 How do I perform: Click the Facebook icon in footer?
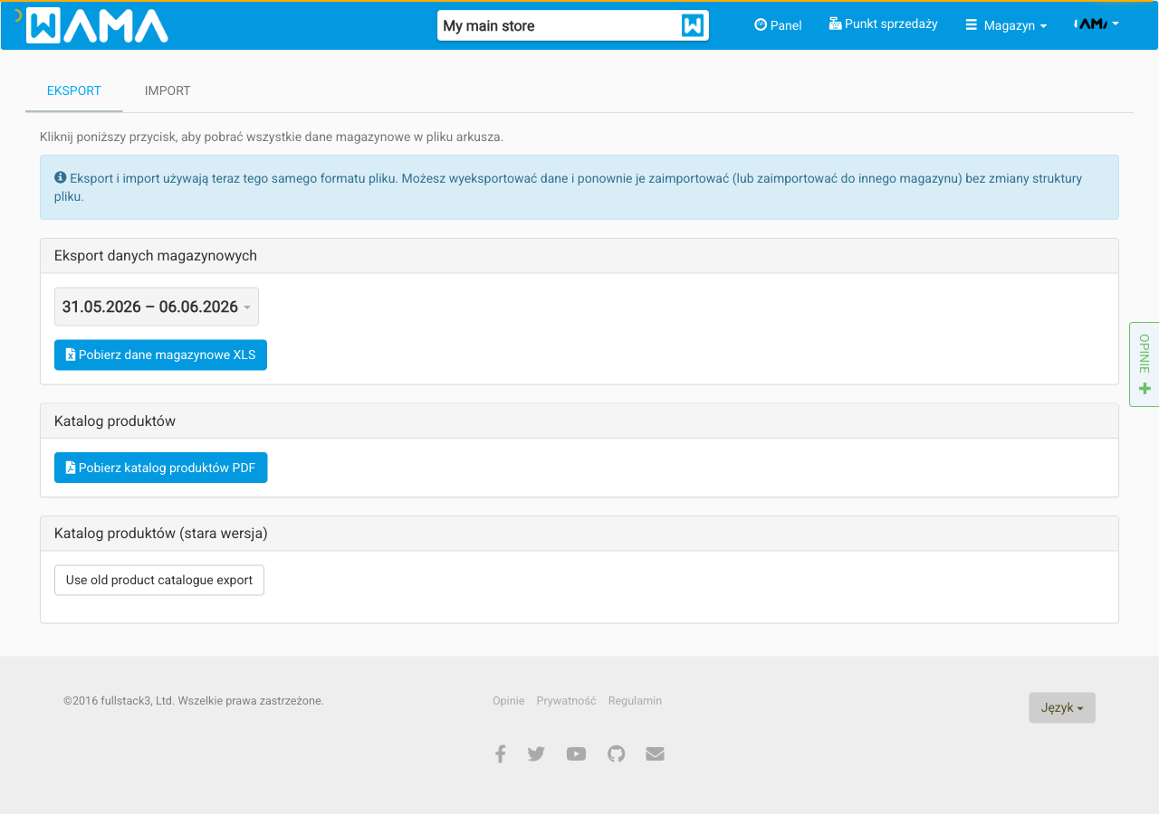[500, 753]
